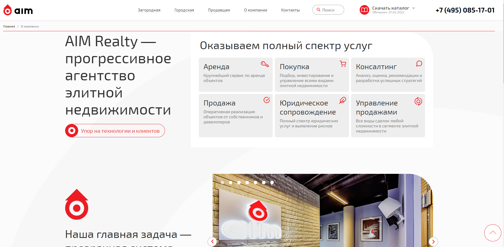Click the red catalog book icon

coord(364,10)
